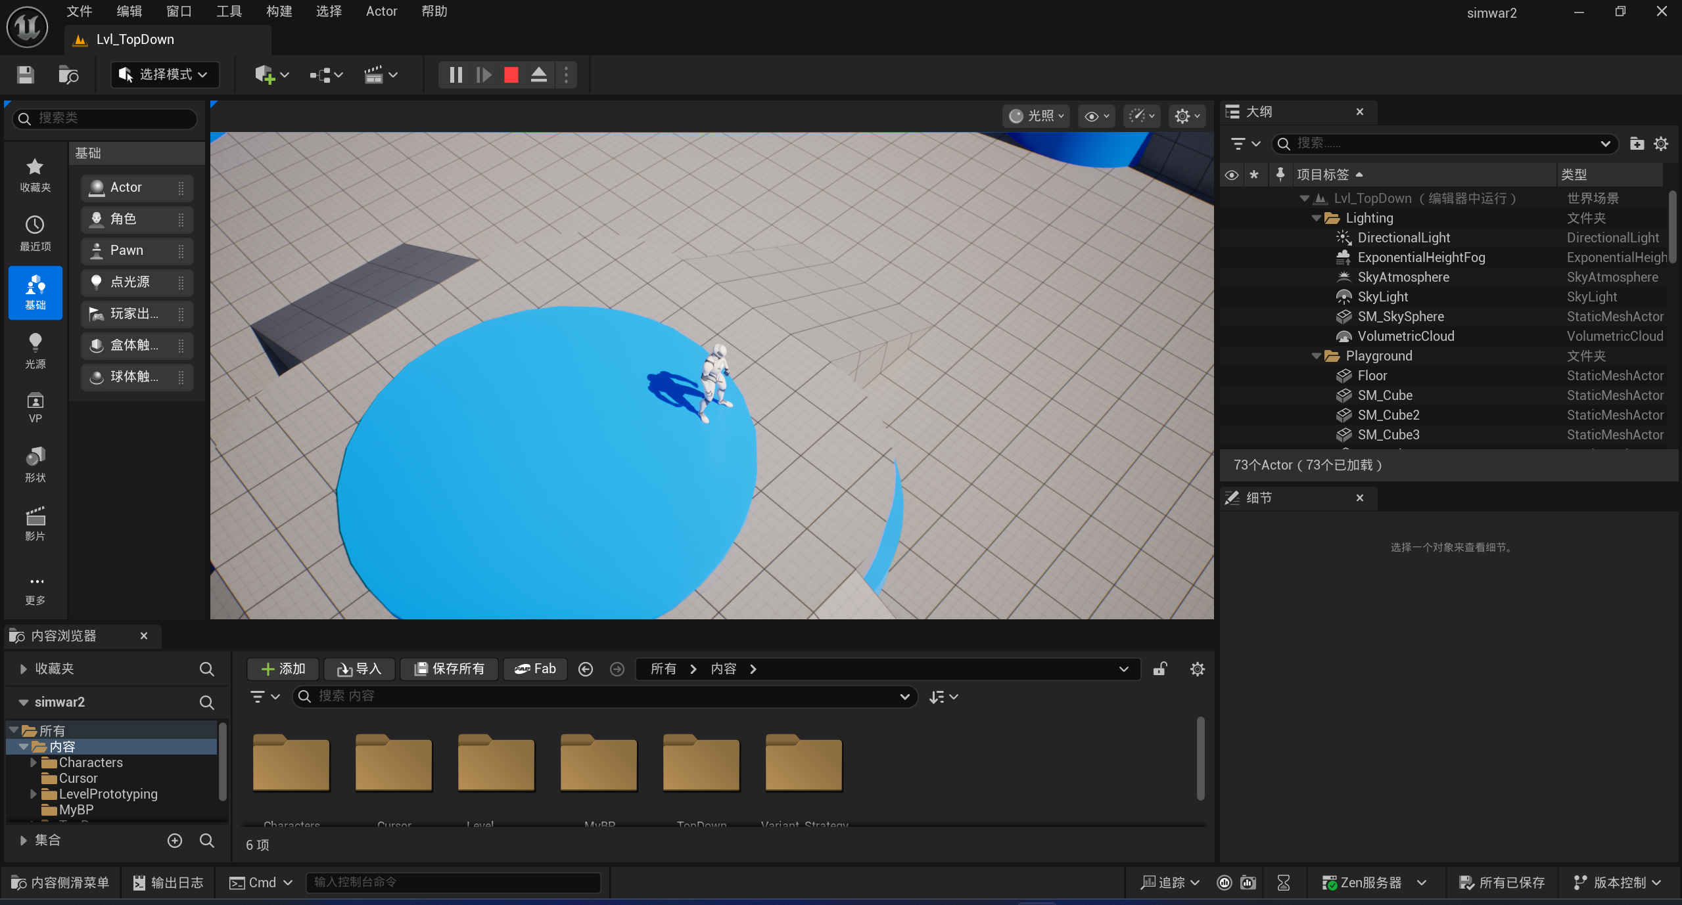Toggle the favorite star column in the outliner
The image size is (1682, 905).
coord(1255,174)
